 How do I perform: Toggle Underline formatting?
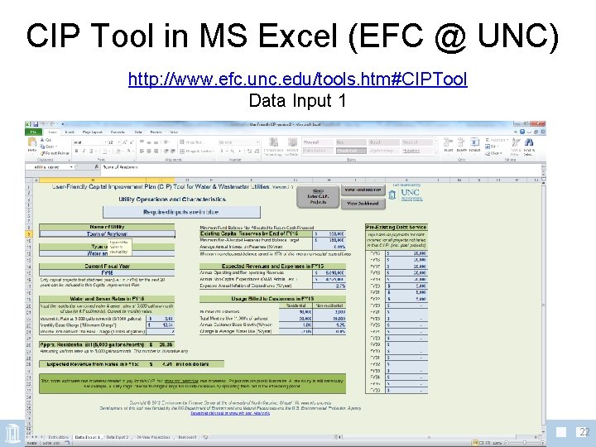(91, 151)
